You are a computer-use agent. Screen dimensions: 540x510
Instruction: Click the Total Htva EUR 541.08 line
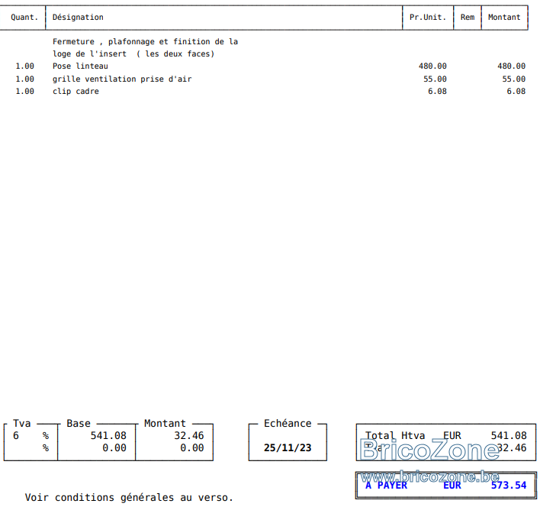click(x=445, y=435)
